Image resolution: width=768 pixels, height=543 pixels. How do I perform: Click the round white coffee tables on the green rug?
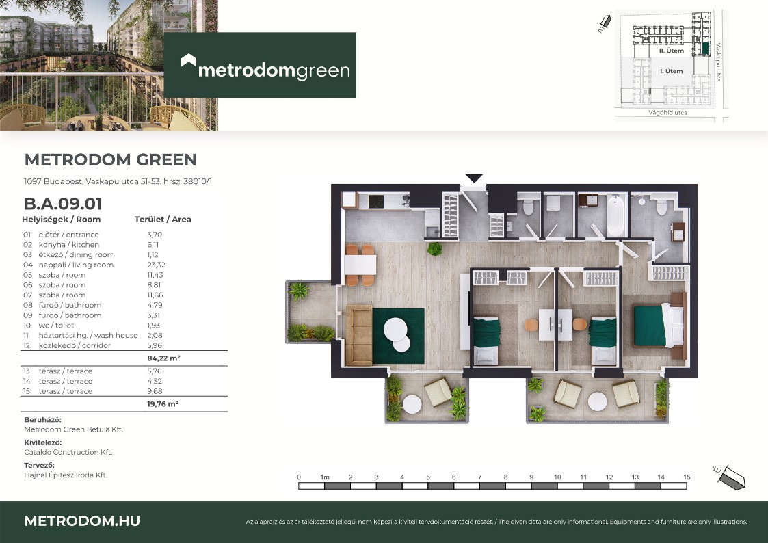[397, 334]
